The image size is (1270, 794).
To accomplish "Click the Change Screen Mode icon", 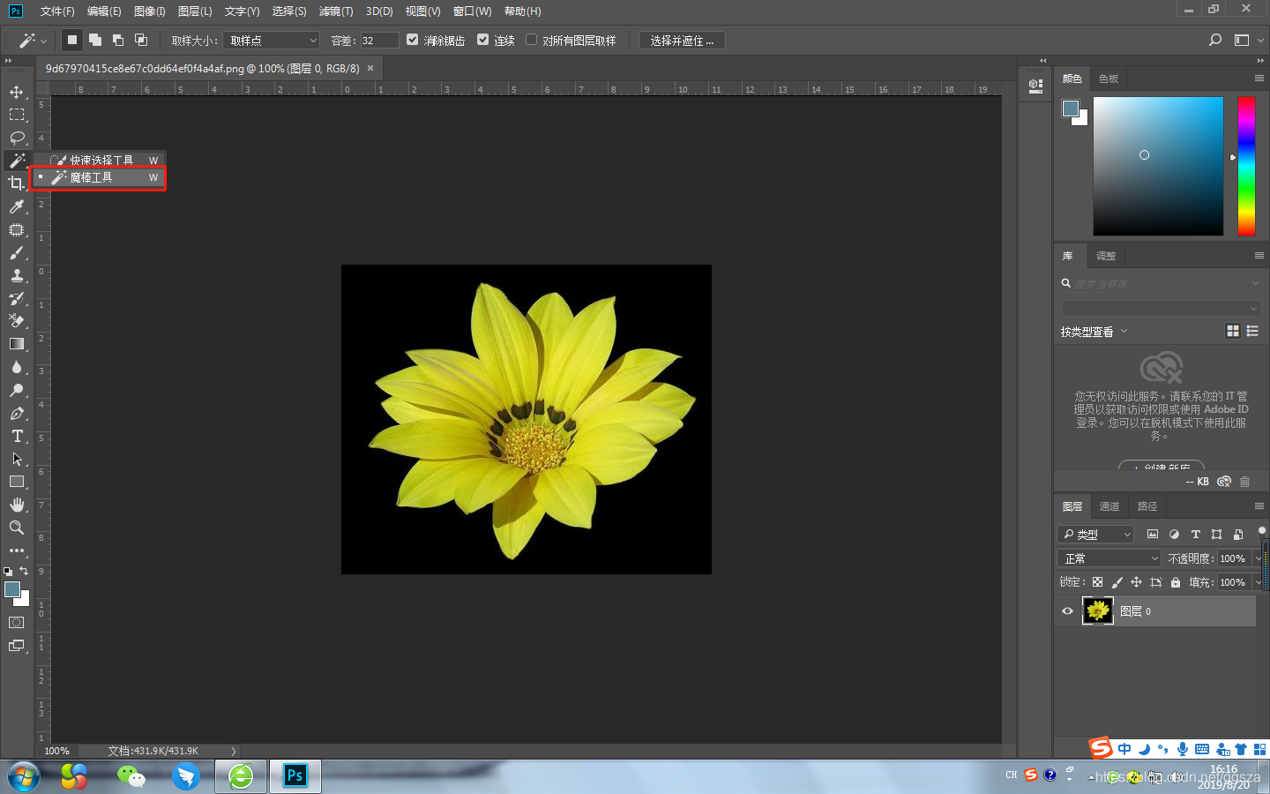I will click(16, 646).
